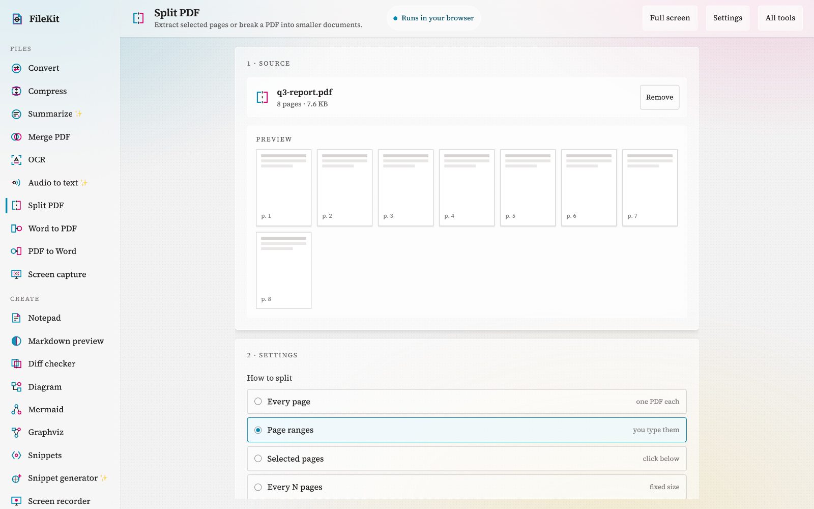Click the page 1 preview thumbnail
The width and height of the screenshot is (814, 509).
[x=284, y=188]
